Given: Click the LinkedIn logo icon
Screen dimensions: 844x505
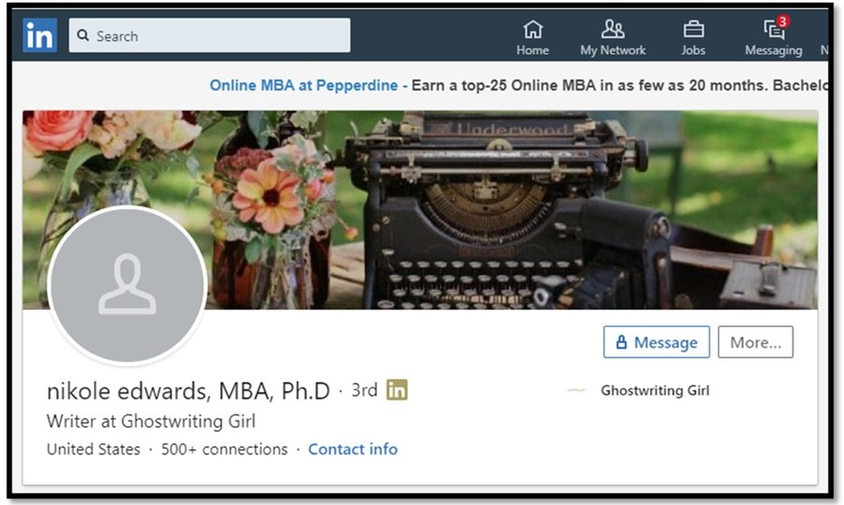Looking at the screenshot, I should click(40, 35).
